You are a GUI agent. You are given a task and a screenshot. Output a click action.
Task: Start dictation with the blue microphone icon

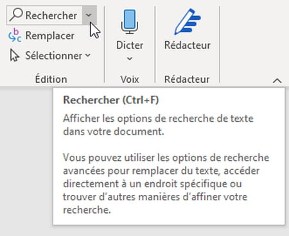coord(130,22)
